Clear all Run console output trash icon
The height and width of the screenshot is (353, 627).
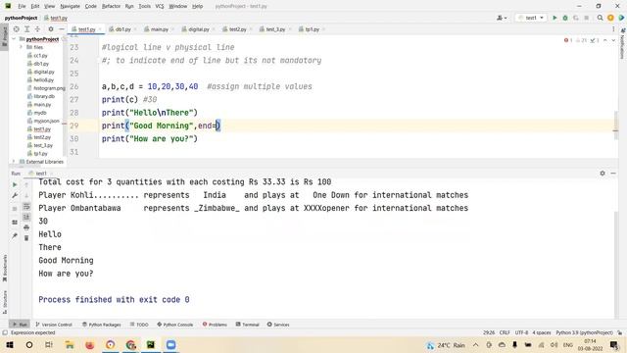coord(26,238)
